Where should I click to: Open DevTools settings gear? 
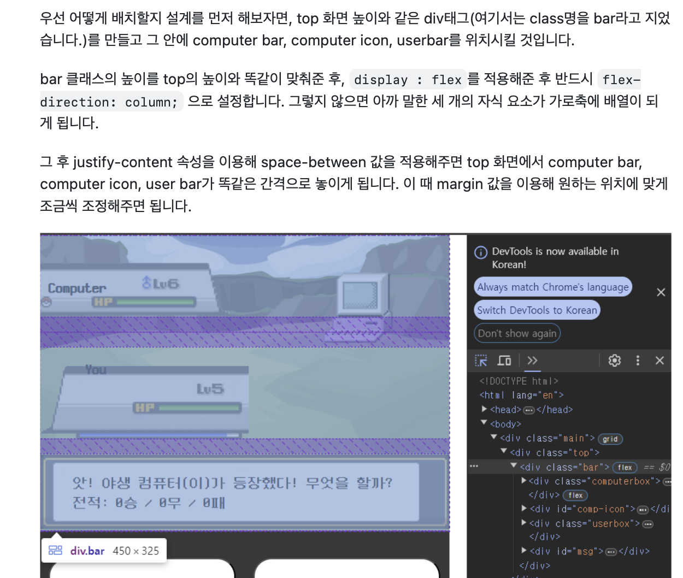click(x=615, y=361)
